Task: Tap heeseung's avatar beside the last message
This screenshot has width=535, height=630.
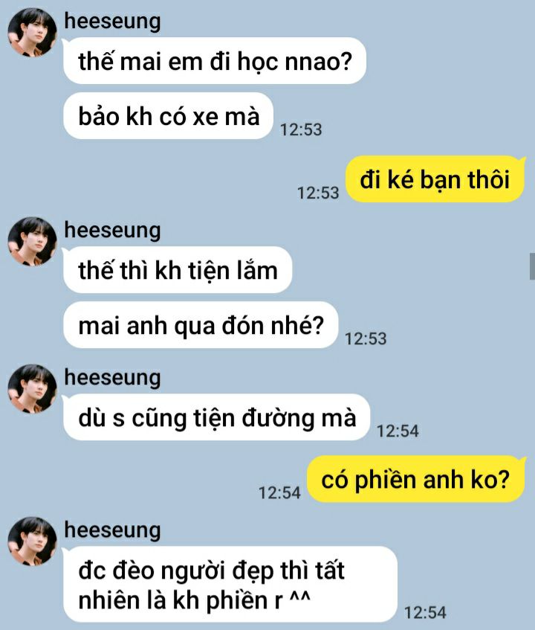Action: click(32, 541)
